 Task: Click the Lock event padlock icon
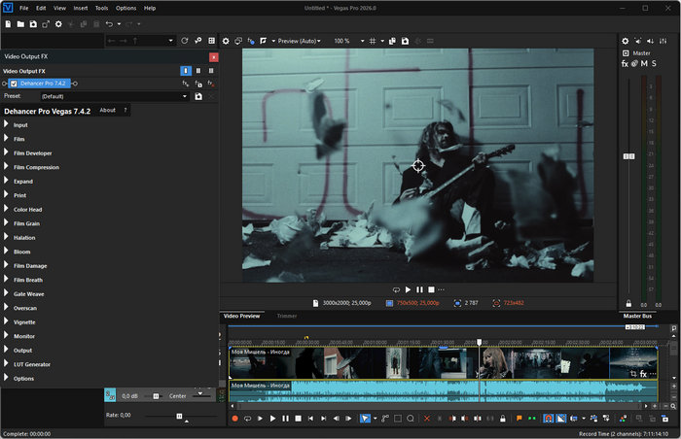pos(503,419)
